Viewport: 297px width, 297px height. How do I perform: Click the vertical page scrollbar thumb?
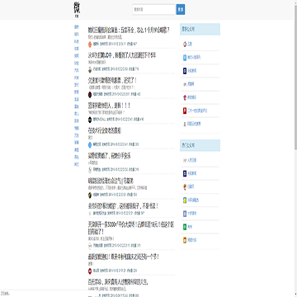pyautogui.click(x=295, y=76)
